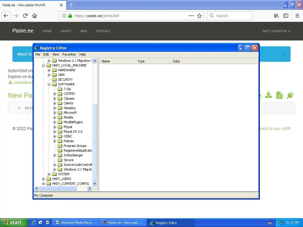Click the green plug icon on paste

coord(290,95)
